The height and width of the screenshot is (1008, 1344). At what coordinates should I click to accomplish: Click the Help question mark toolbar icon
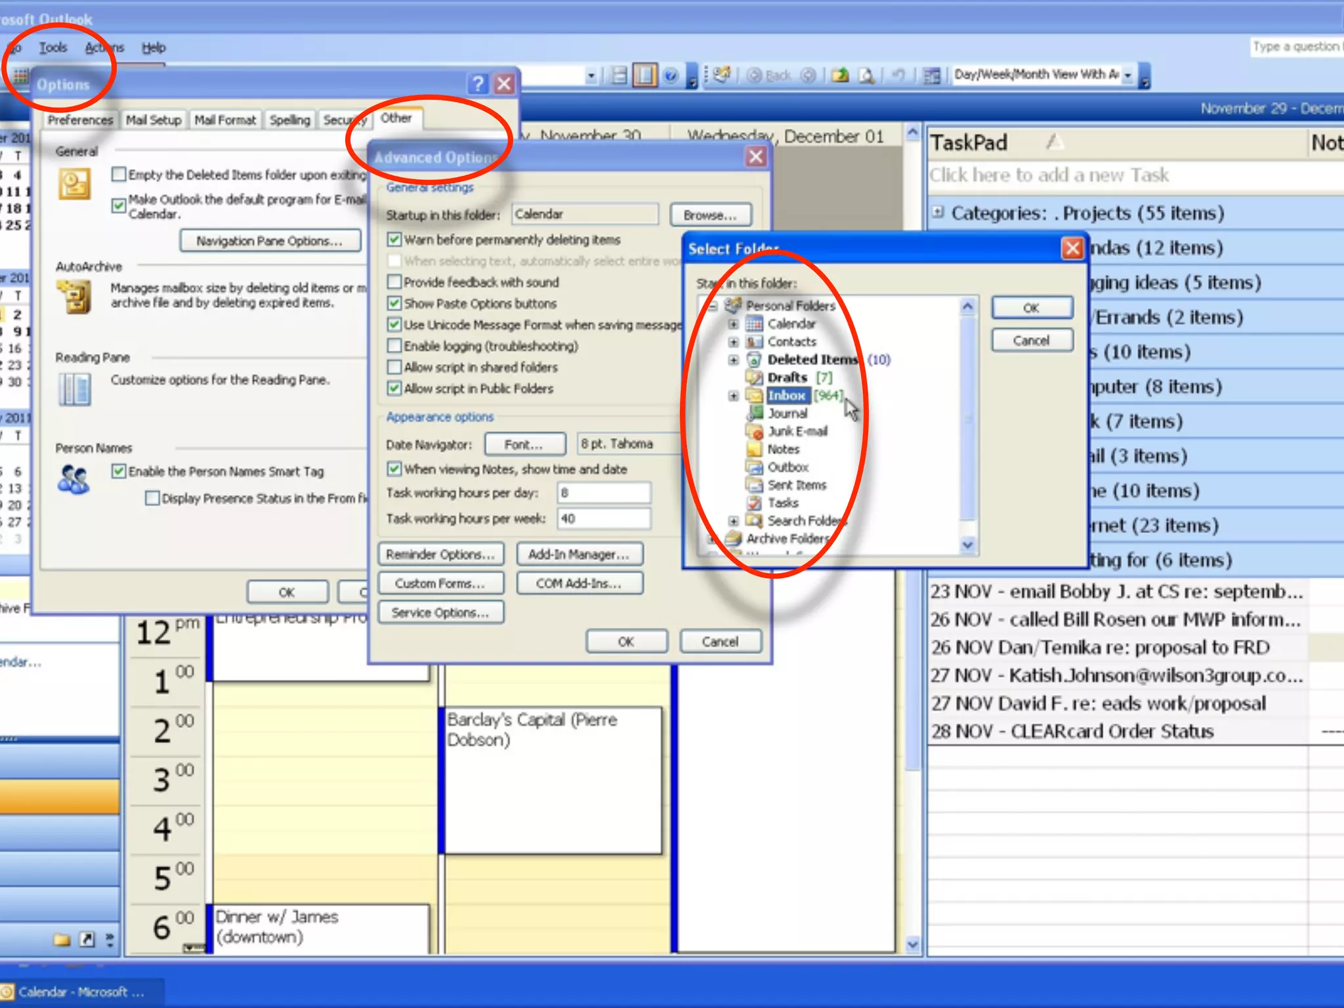[670, 75]
